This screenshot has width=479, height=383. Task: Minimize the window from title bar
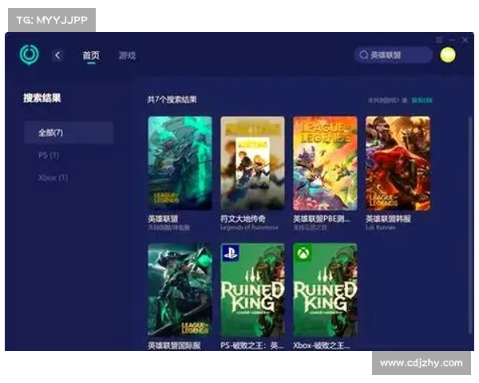pyautogui.click(x=453, y=39)
